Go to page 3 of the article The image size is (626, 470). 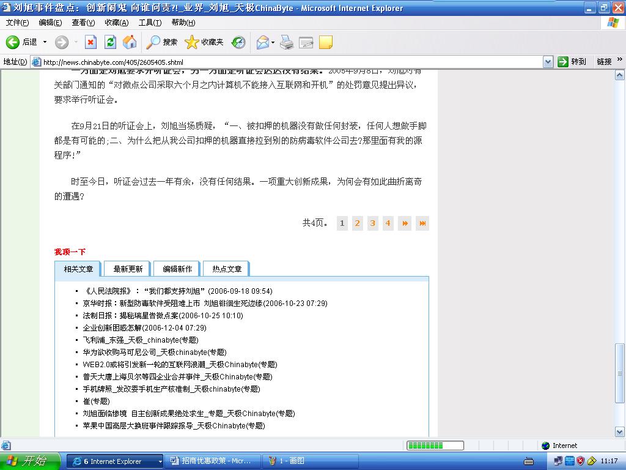pyautogui.click(x=372, y=223)
